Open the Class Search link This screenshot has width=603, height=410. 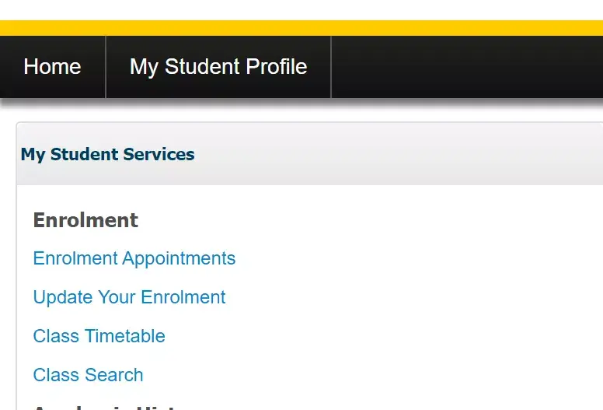click(x=88, y=375)
